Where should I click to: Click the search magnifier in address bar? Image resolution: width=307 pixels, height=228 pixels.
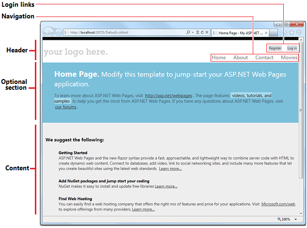[188, 33]
